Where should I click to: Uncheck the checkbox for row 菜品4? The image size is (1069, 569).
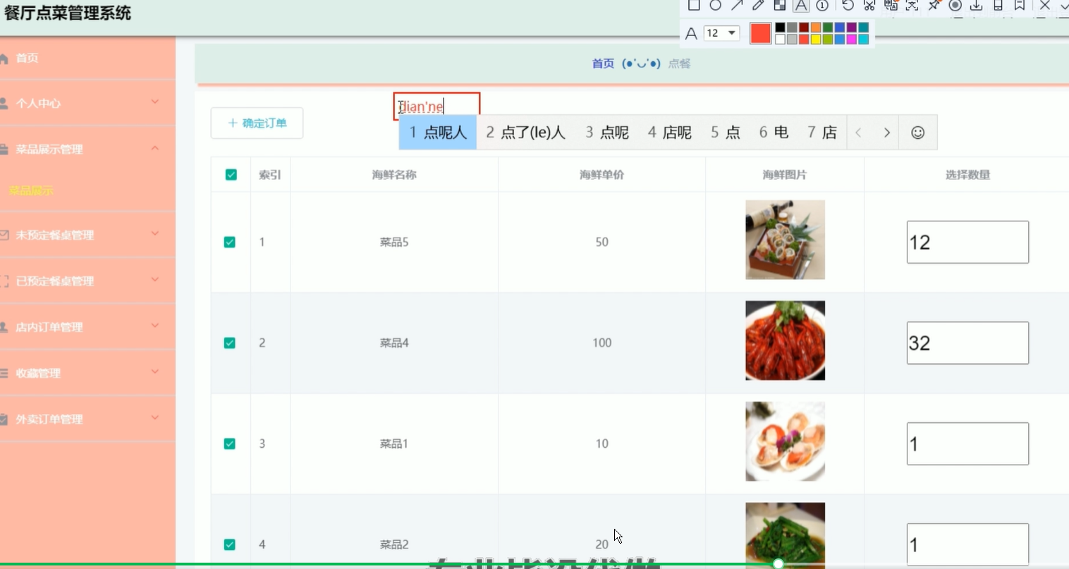point(229,343)
